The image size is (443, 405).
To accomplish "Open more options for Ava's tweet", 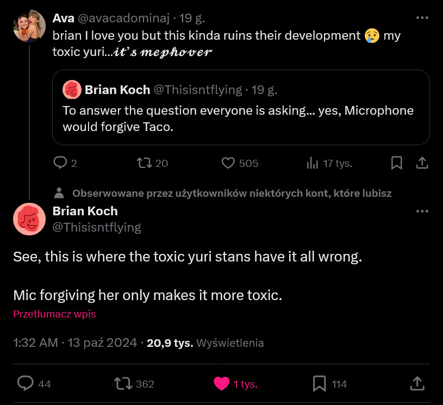I will (422, 17).
